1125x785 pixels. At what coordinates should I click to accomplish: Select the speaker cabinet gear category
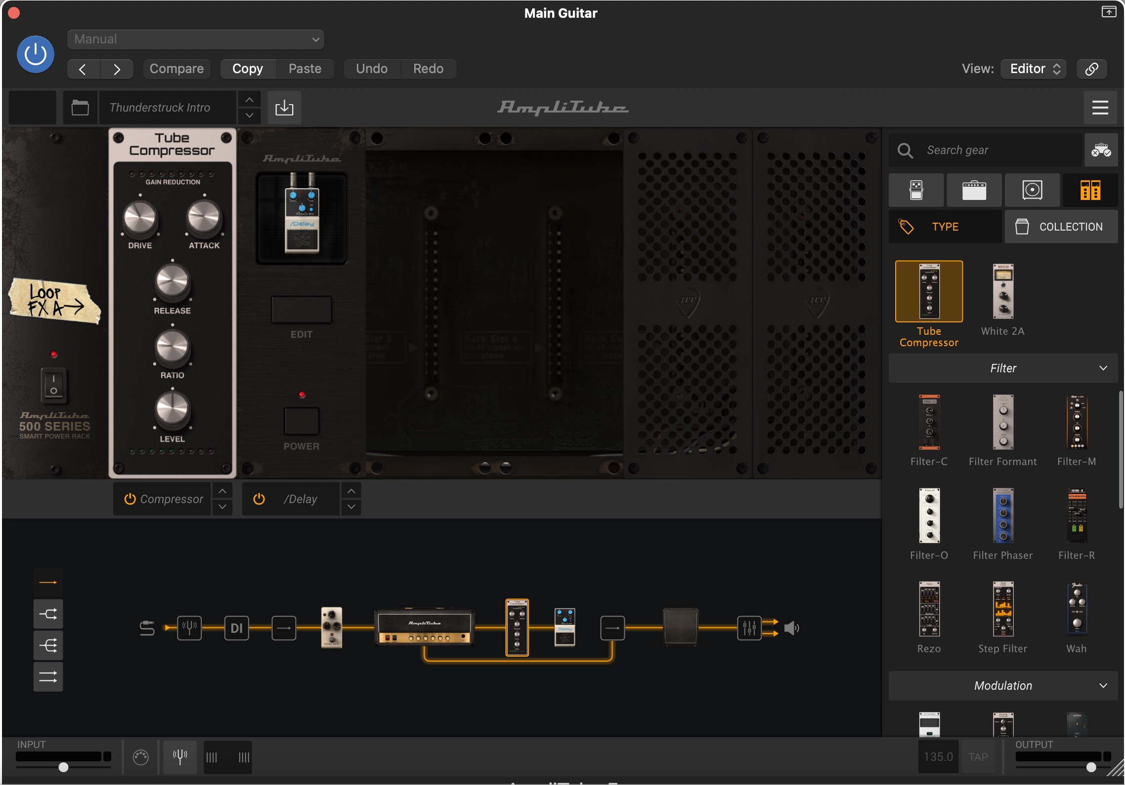(1032, 190)
